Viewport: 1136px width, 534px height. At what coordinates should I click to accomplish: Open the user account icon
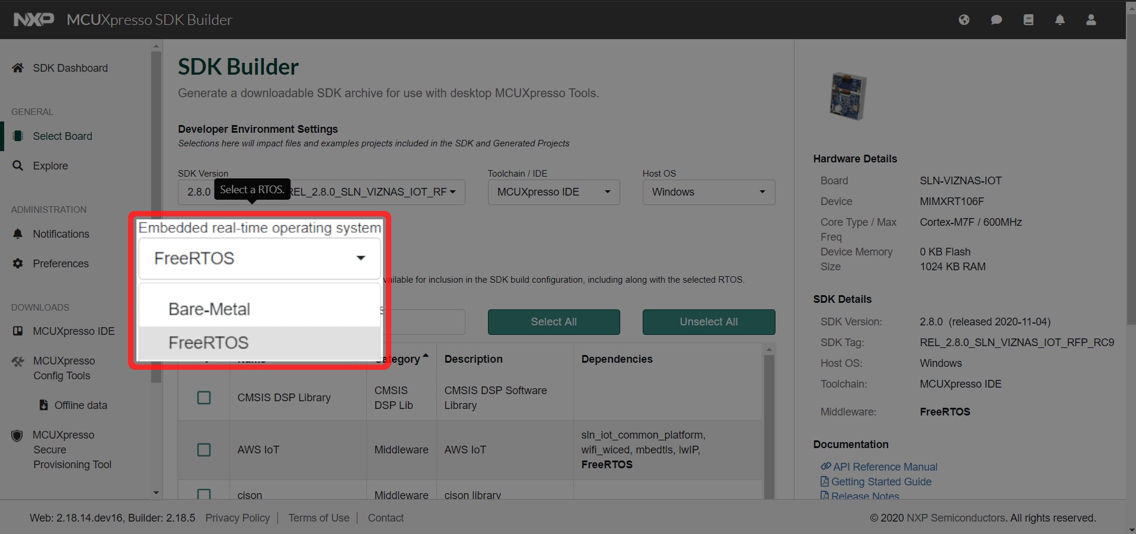coord(1091,20)
